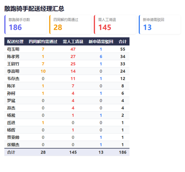185x172 pixels.
Task: Select the manager name 李高明
Action: tap(13, 71)
